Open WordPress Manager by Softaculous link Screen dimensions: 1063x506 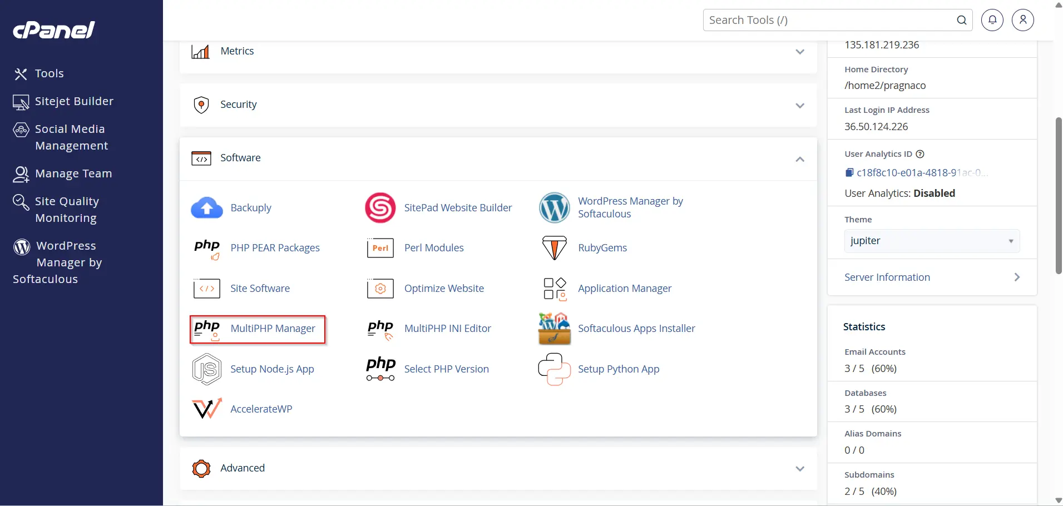630,207
